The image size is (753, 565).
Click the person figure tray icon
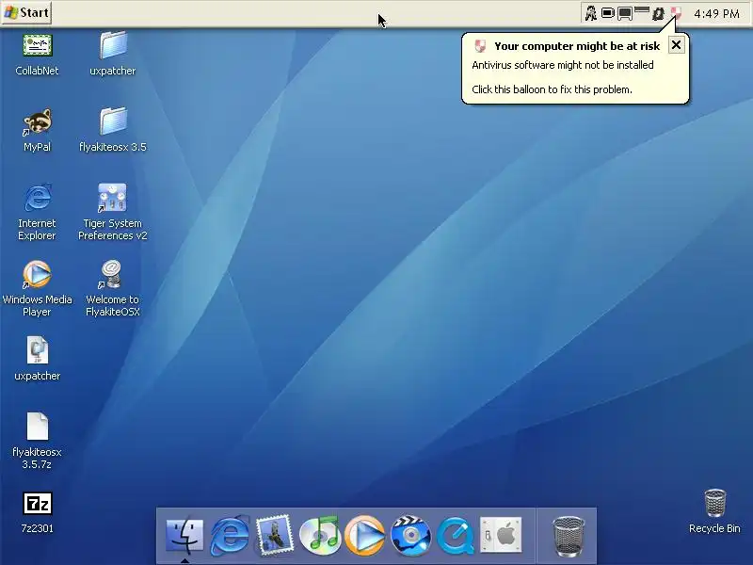click(x=591, y=13)
